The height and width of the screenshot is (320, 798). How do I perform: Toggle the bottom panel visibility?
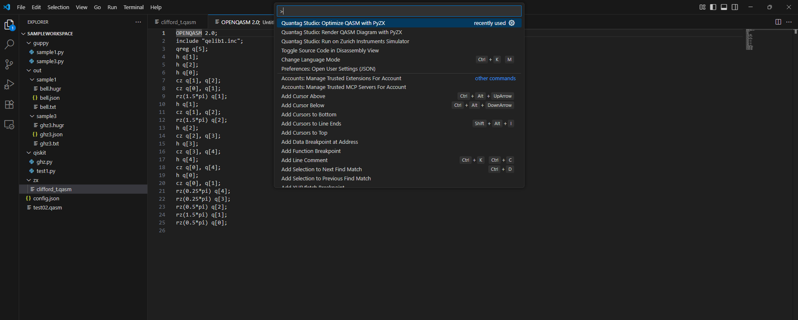pyautogui.click(x=724, y=7)
